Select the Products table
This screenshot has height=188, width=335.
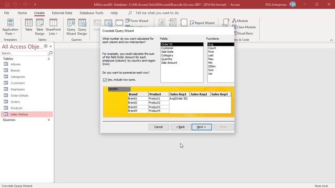[x=27, y=108]
